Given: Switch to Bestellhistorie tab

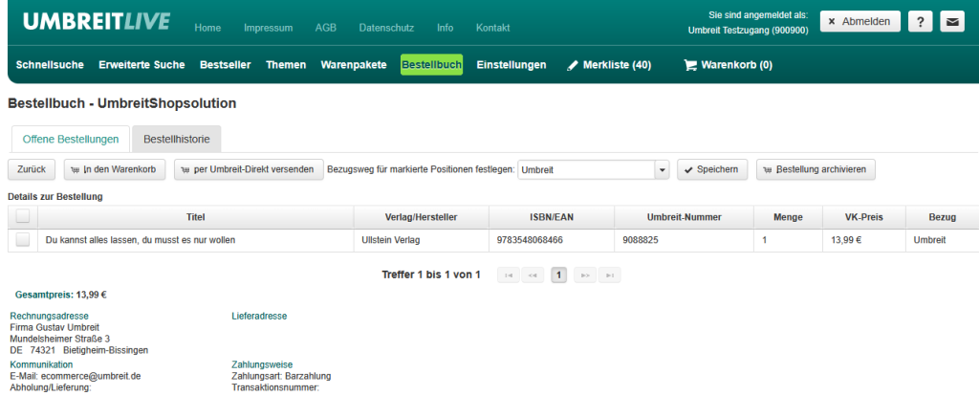Looking at the screenshot, I should (x=177, y=140).
